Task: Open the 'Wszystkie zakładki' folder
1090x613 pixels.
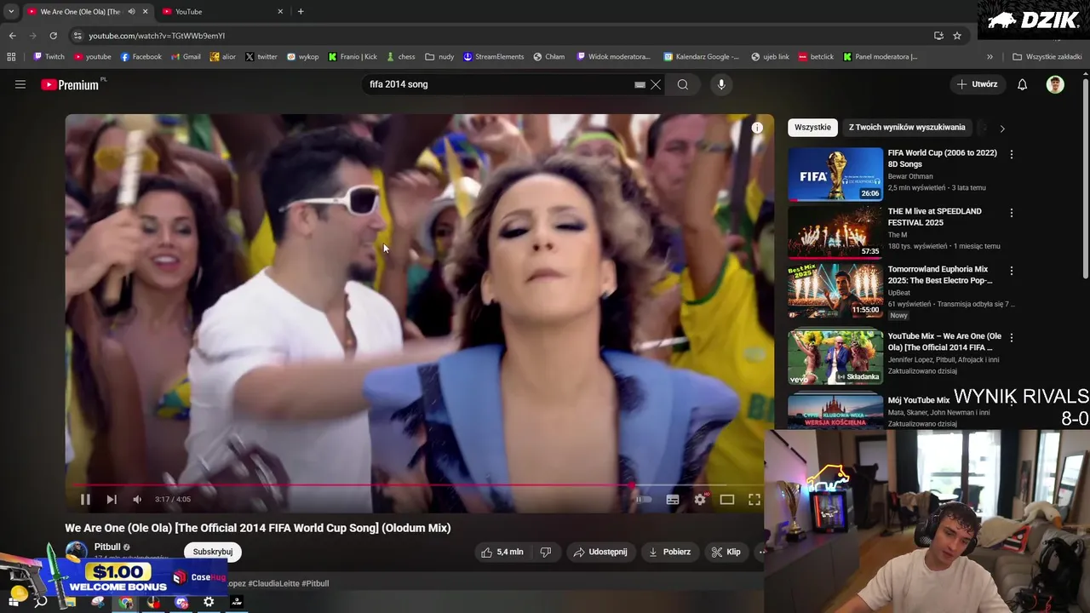Action: click(1047, 57)
